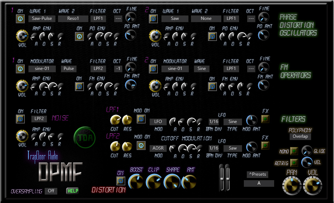Toggle phase distortion oscillator 2 ON power button
The image size is (334, 203).
pyautogui.click(x=153, y=19)
